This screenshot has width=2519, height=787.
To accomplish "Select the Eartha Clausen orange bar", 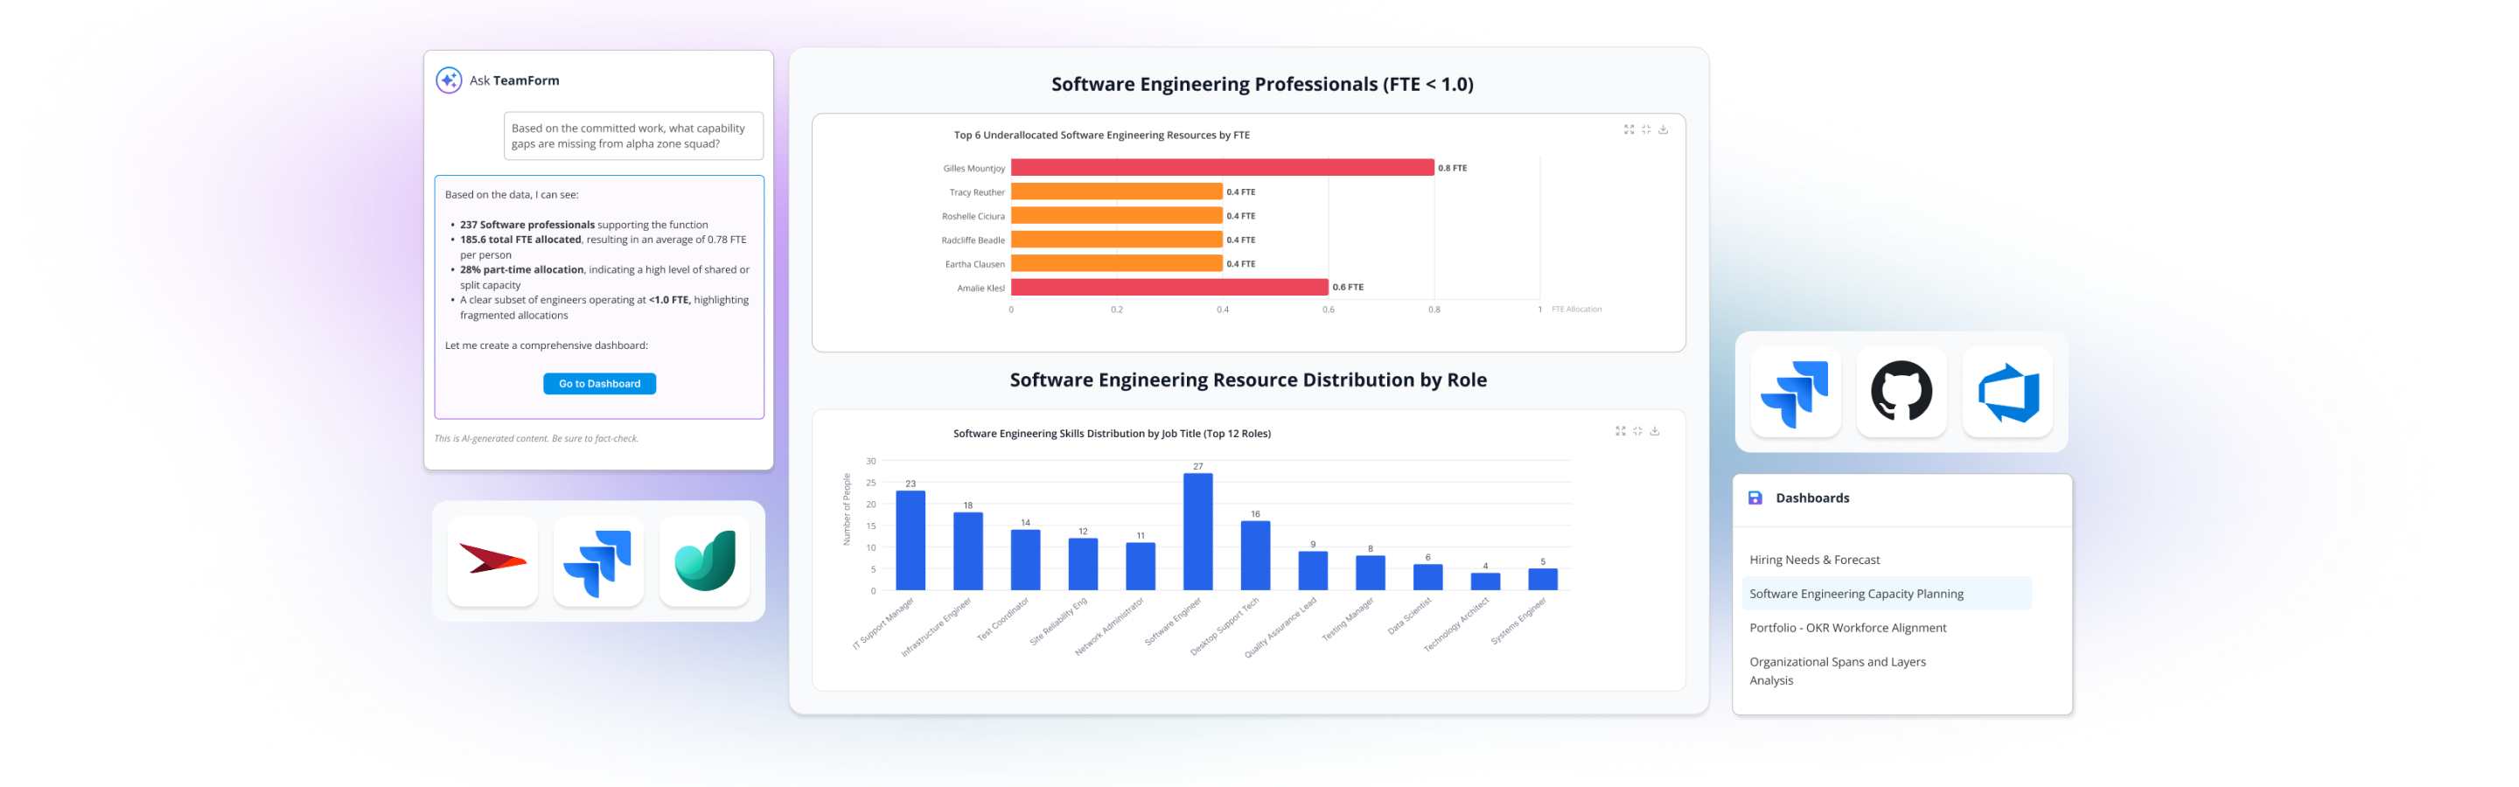I will [1117, 264].
